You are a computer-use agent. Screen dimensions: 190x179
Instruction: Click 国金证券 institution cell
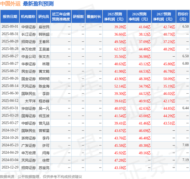click(x=28, y=79)
